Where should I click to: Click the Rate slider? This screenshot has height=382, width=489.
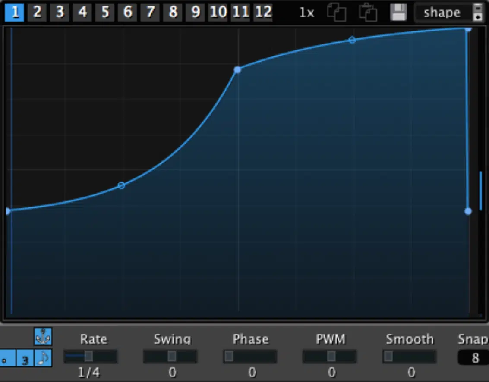(91, 356)
